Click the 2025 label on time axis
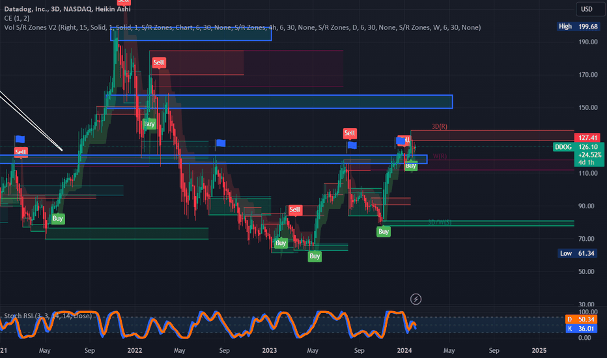607x358 pixels. [539, 351]
